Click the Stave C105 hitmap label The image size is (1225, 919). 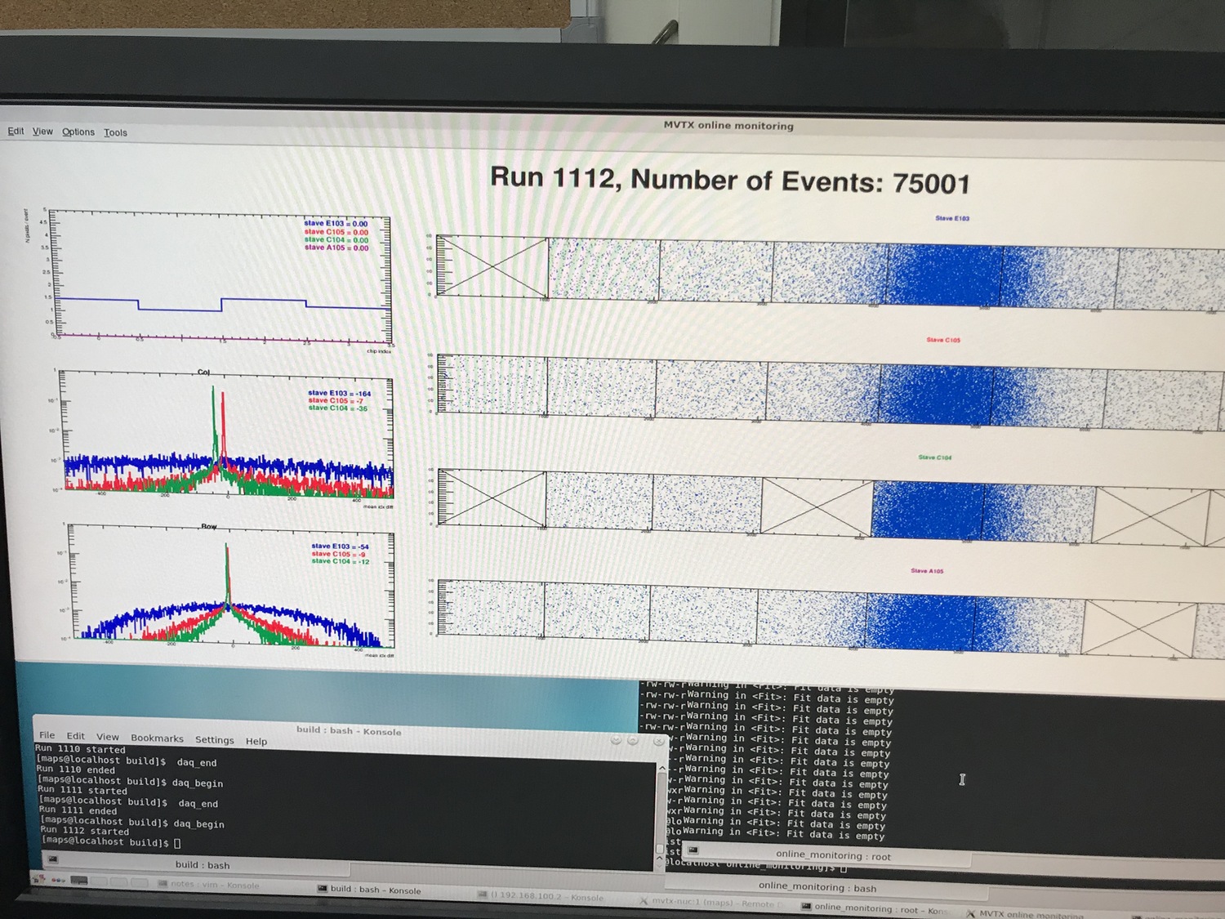943,339
